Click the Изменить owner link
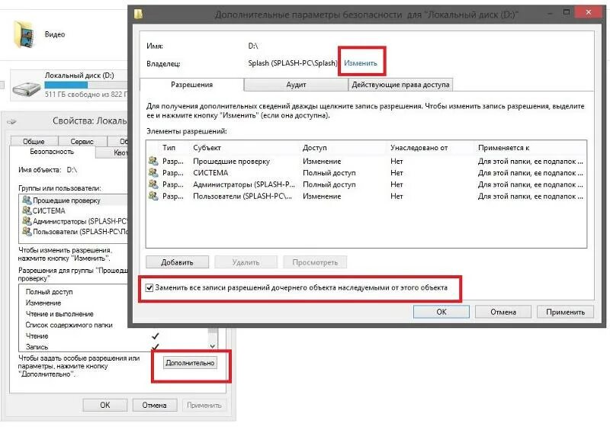This screenshot has height=430, width=610. (360, 63)
